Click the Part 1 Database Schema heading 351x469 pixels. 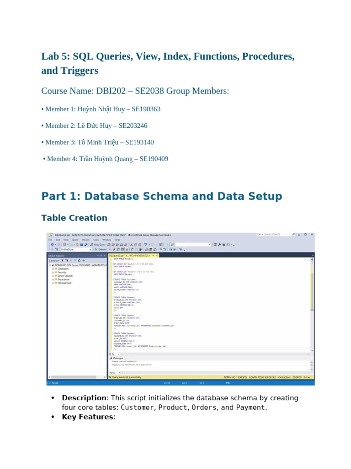161,196
